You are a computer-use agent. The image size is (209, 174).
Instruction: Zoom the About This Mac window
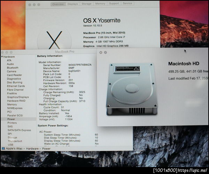(x=39, y=5)
